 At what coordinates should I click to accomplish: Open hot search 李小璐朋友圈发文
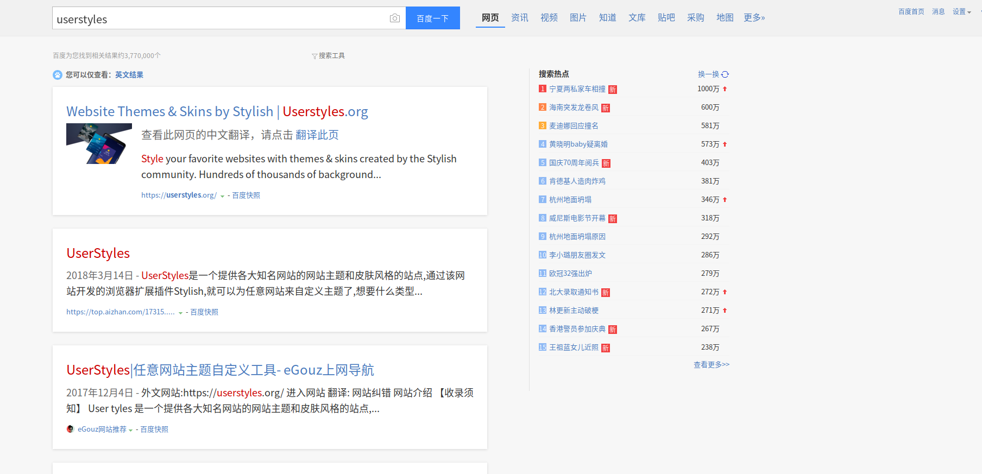tap(577, 255)
